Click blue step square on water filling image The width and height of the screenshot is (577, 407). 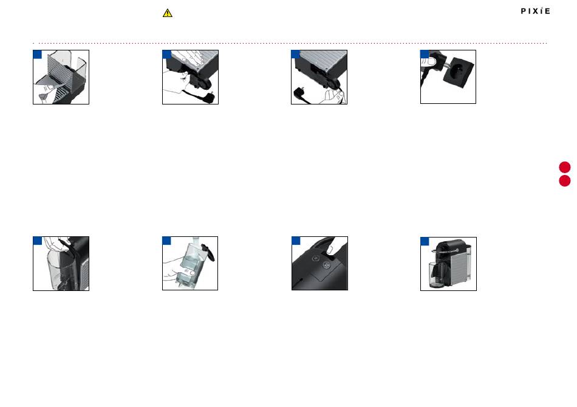[166, 241]
